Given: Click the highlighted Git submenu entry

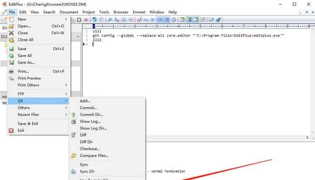Looking at the screenshot, I should click(x=38, y=101).
